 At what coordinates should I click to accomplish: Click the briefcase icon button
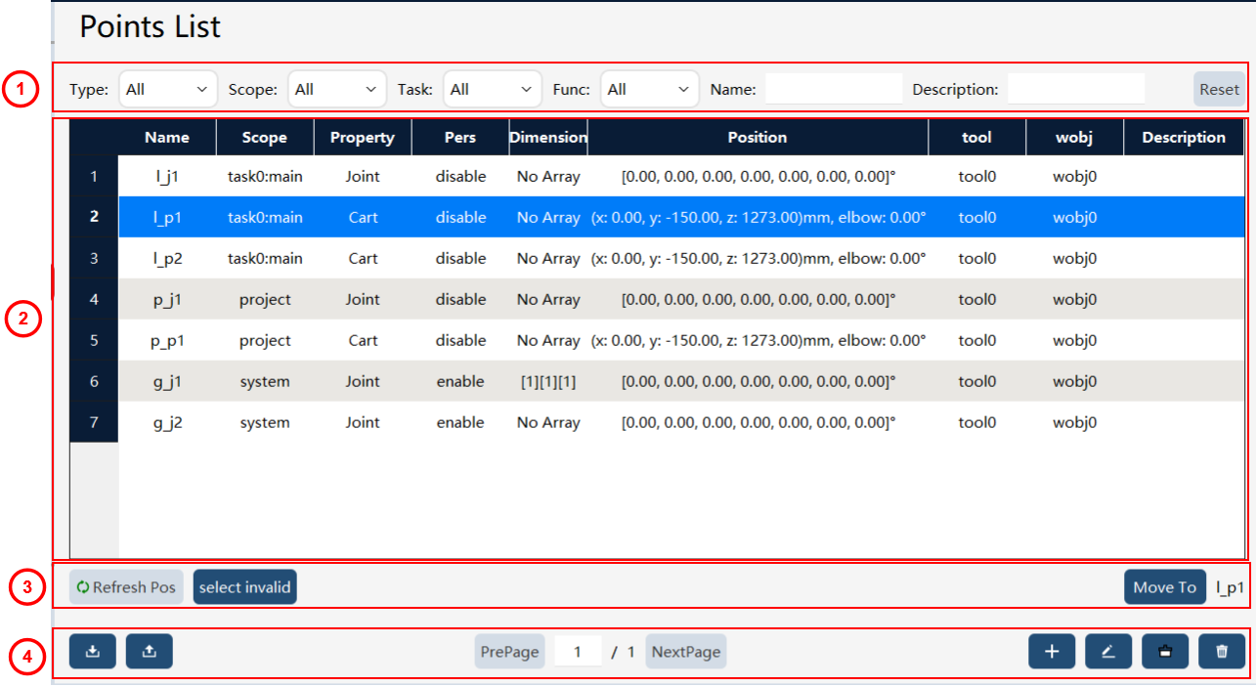(1165, 652)
